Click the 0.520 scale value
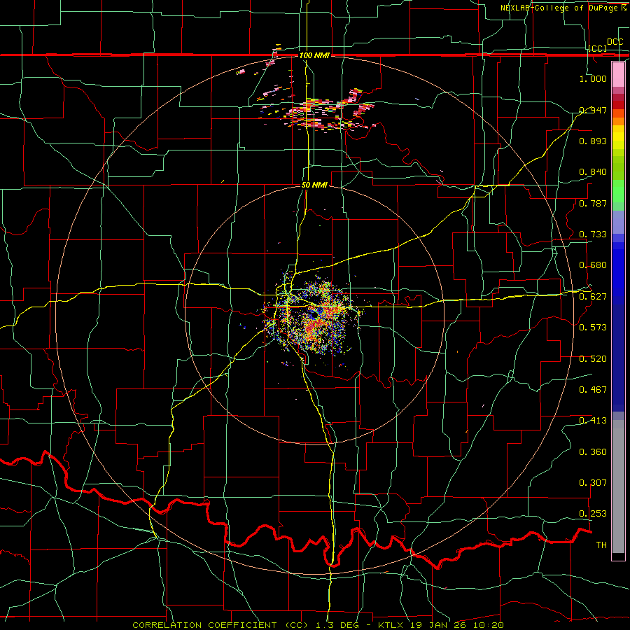 tap(593, 359)
